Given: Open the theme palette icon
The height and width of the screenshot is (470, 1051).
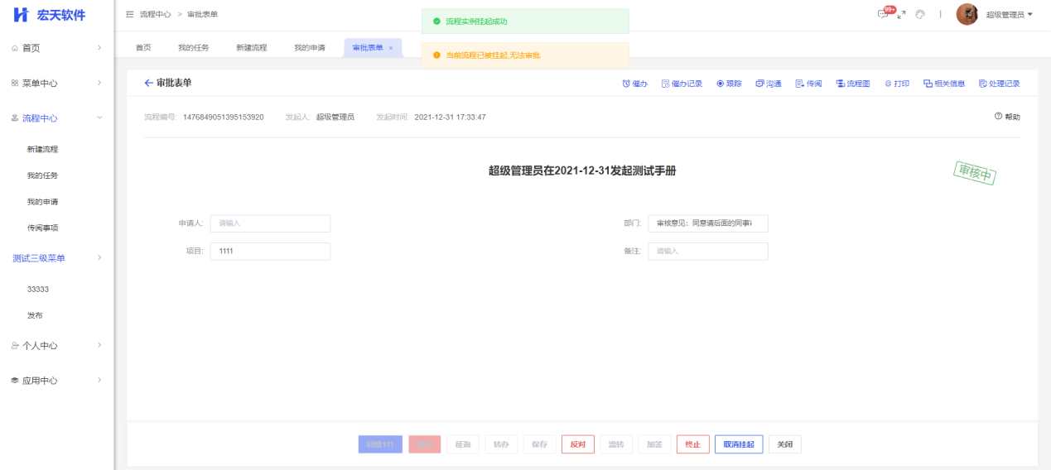Looking at the screenshot, I should [x=920, y=14].
